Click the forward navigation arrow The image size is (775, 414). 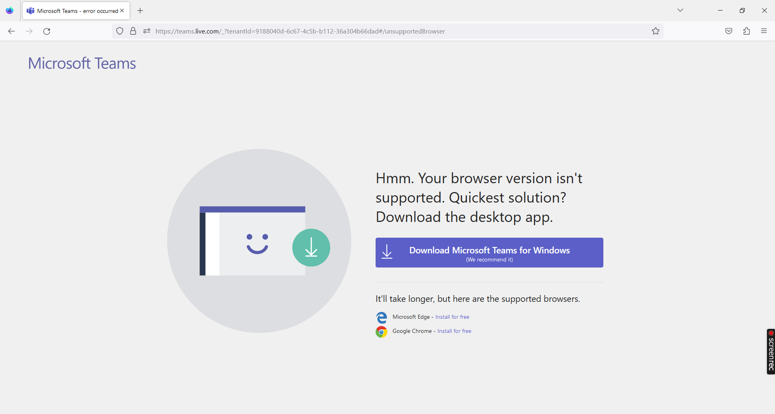[29, 31]
